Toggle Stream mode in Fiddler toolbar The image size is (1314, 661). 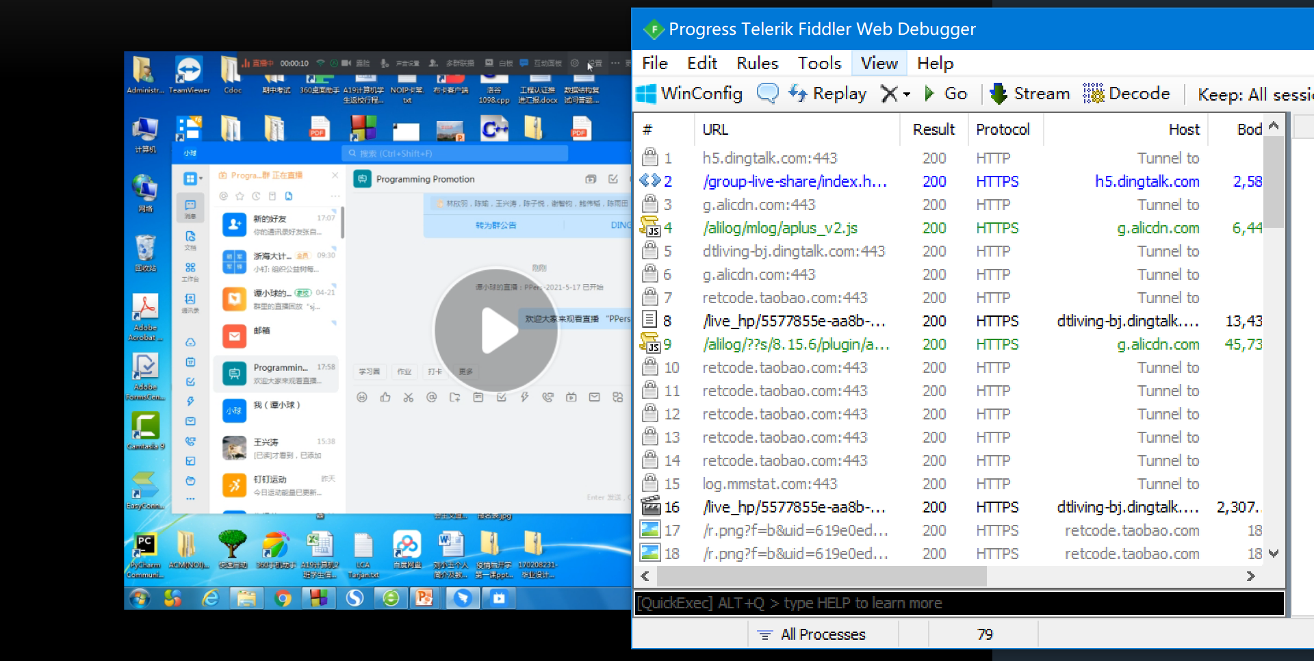[x=1029, y=94]
